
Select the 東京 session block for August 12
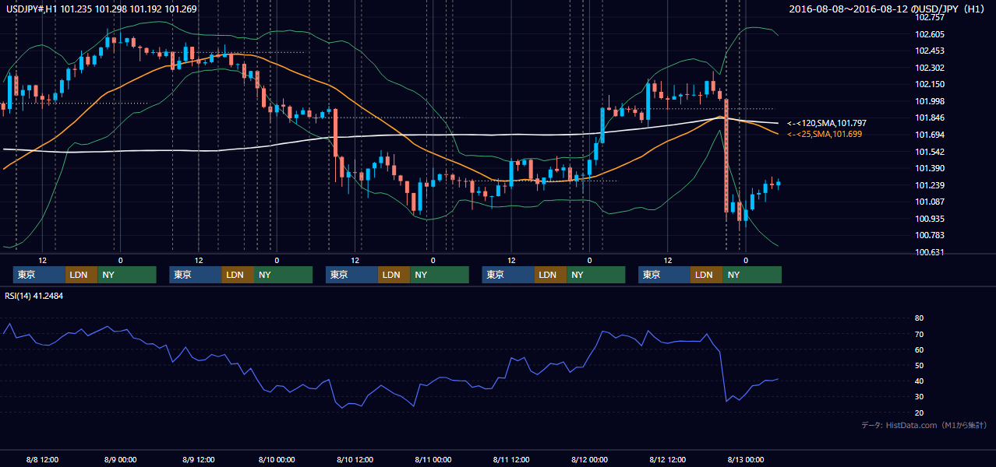(x=664, y=275)
